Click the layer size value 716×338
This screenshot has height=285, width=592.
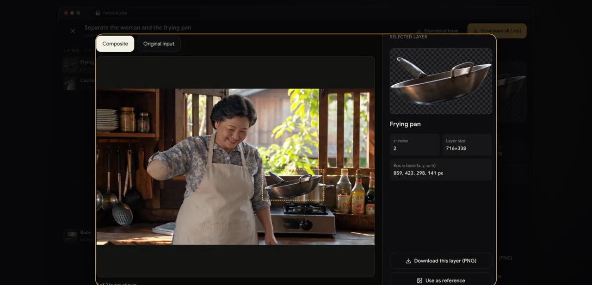point(456,149)
